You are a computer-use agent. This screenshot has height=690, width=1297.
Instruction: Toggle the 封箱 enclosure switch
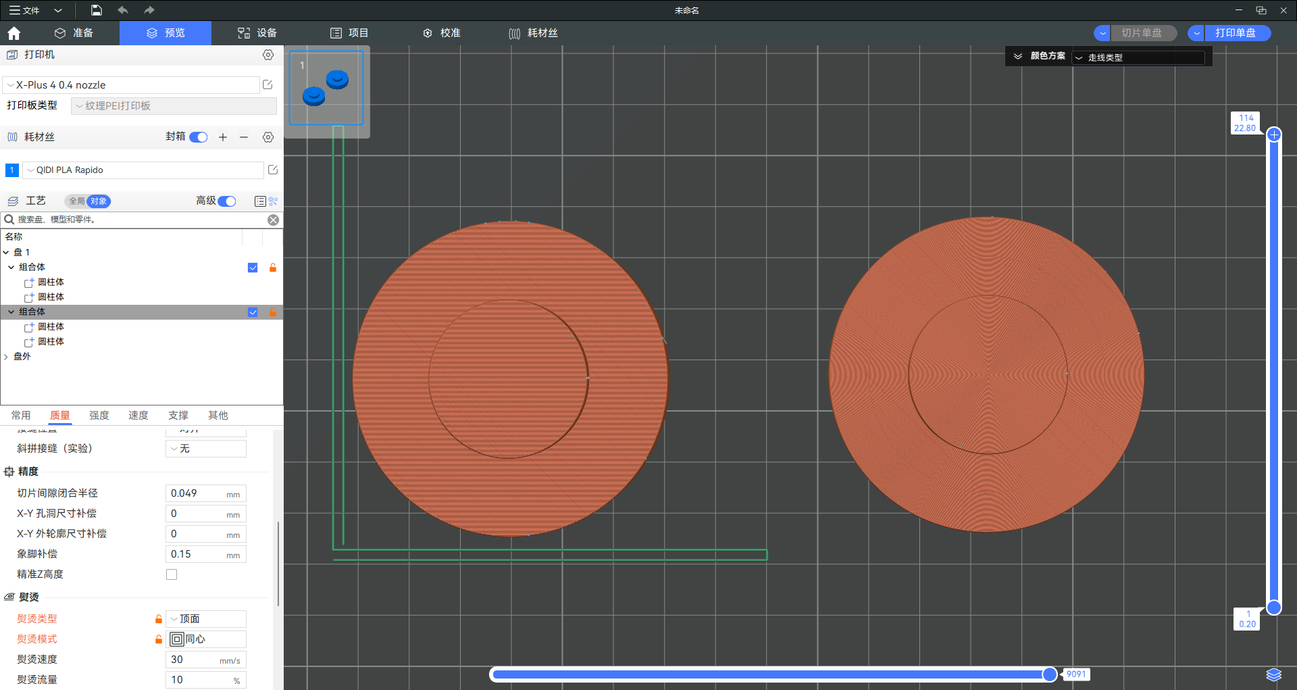click(x=199, y=137)
